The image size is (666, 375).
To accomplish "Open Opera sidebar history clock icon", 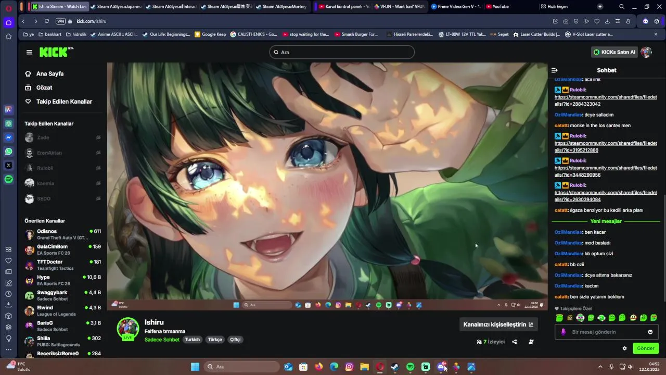I will tap(8, 294).
